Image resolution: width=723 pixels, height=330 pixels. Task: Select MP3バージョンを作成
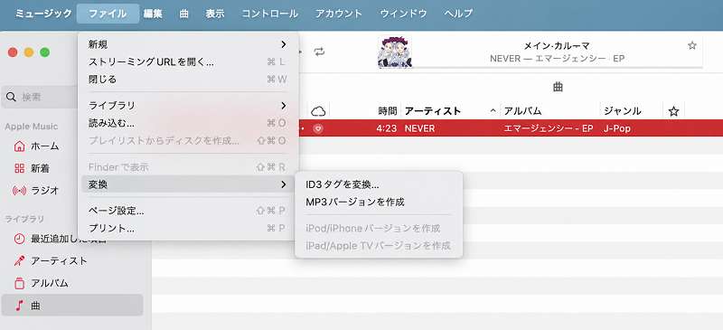pyautogui.click(x=379, y=203)
